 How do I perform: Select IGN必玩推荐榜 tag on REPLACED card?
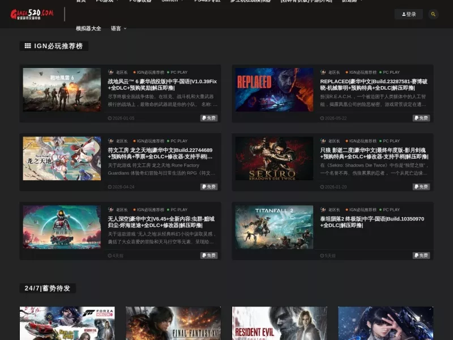coord(361,73)
